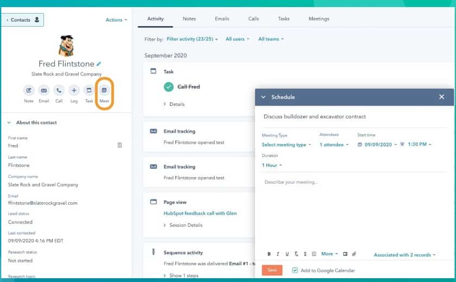Switch to the Tasks tab
The height and width of the screenshot is (282, 456).
[x=283, y=18]
